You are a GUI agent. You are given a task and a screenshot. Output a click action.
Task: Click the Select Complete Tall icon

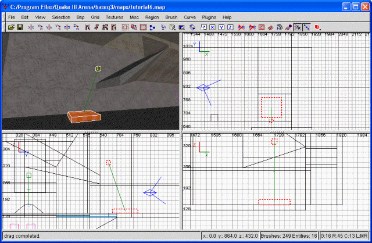click(87, 27)
